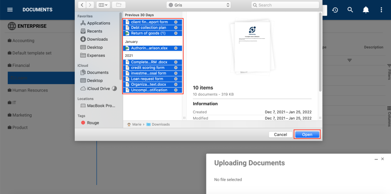Click the document preview thumbnail

click(252, 47)
